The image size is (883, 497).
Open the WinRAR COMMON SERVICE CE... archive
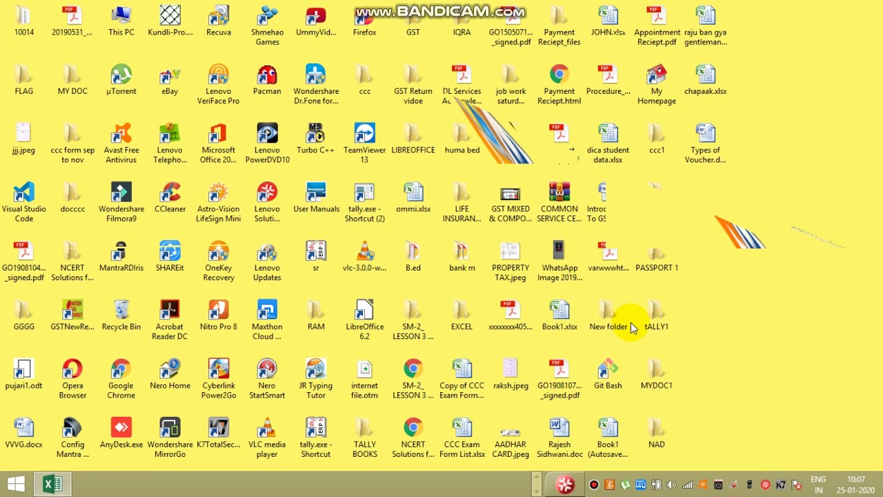[559, 202]
